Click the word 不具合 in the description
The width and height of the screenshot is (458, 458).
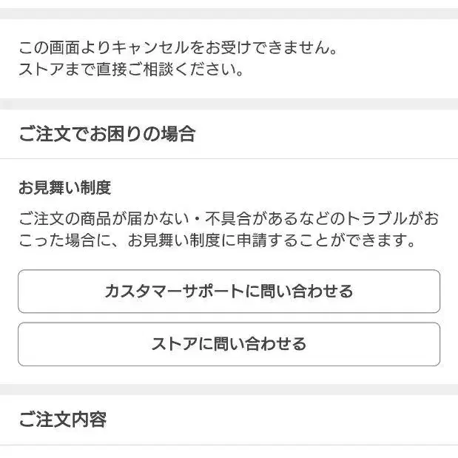click(x=228, y=218)
